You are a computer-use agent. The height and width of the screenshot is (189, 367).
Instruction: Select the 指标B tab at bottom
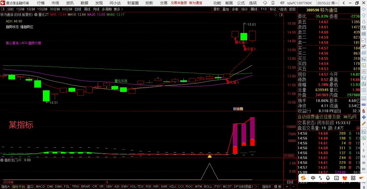(x=267, y=187)
